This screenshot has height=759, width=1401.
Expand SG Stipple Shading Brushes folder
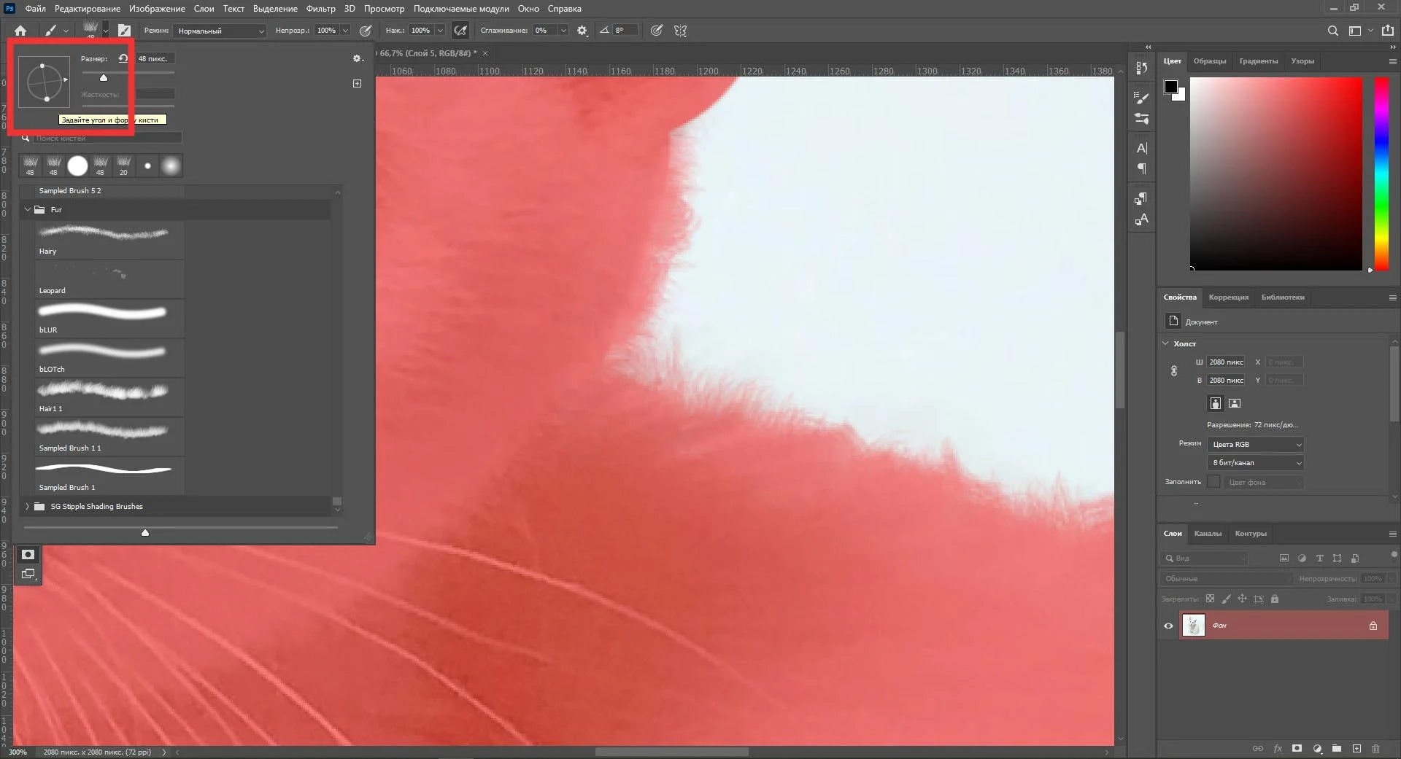point(28,506)
